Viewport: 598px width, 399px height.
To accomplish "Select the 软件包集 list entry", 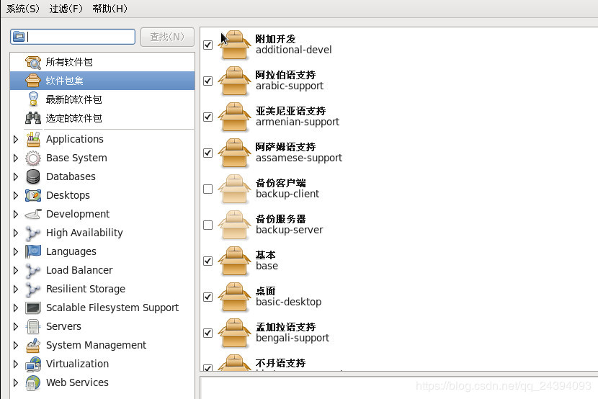I will (x=102, y=81).
